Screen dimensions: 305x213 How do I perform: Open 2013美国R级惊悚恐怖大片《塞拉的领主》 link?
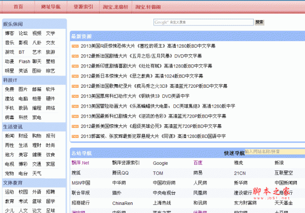tap(148, 46)
